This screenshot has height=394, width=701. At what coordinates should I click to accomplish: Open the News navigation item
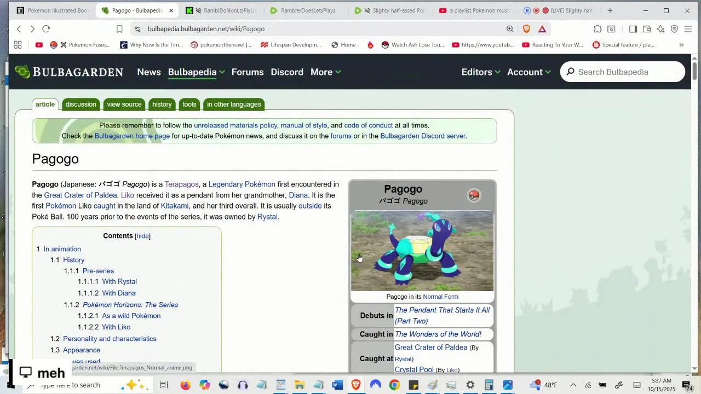click(x=149, y=72)
